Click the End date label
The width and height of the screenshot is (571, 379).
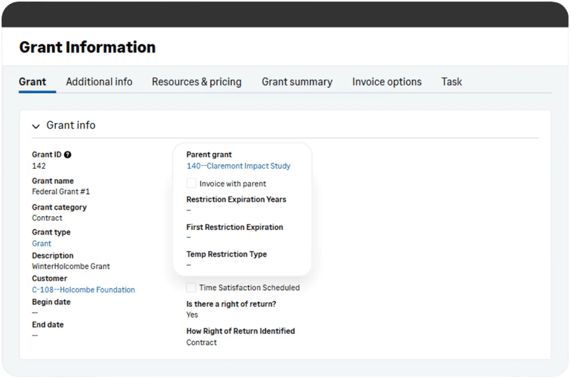(x=48, y=324)
